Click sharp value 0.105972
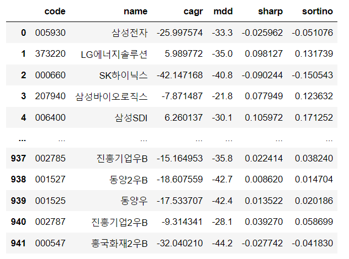 click(x=264, y=117)
